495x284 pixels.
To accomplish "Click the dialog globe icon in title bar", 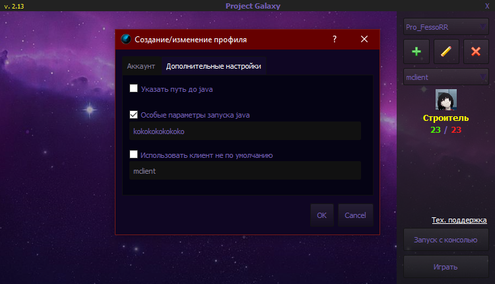I will coord(125,39).
